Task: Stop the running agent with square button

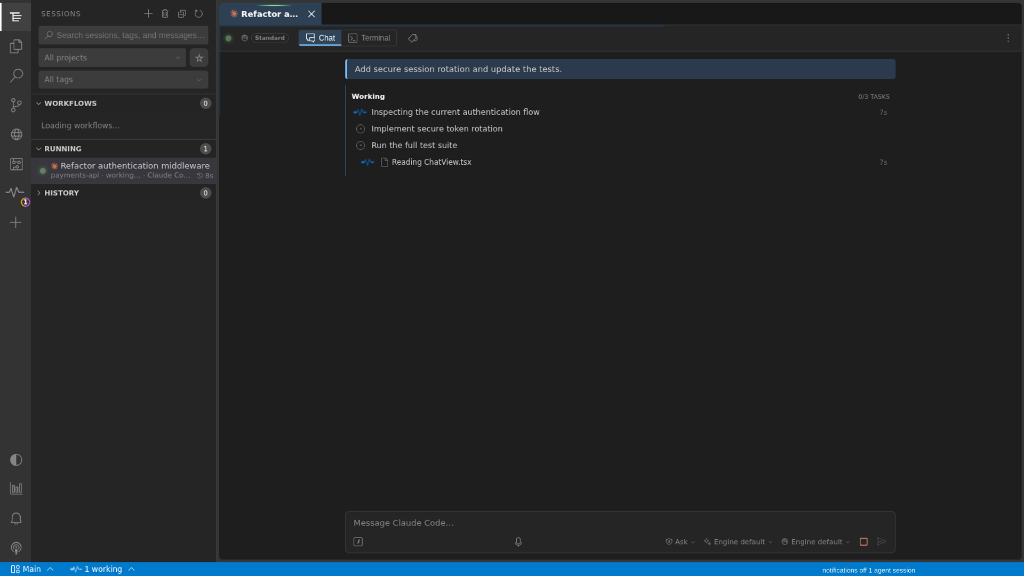Action: (x=863, y=542)
